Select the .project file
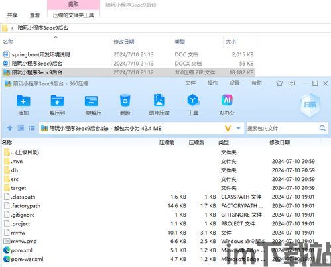 tap(20, 224)
